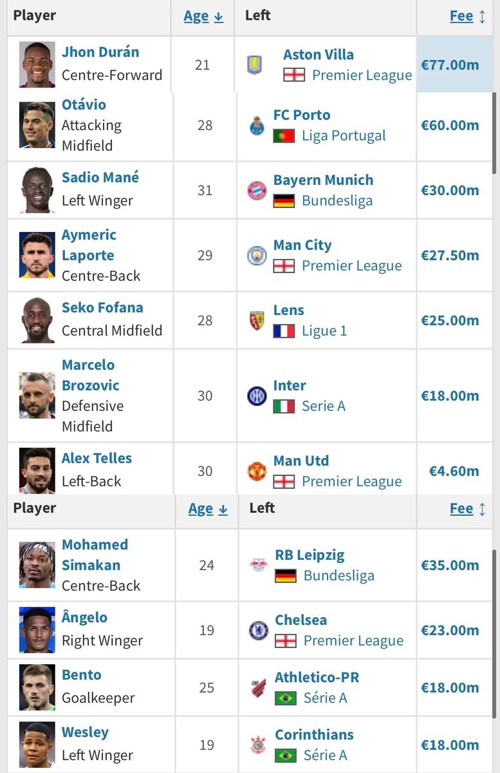Sort the top table by Age
Image resolution: width=500 pixels, height=773 pixels.
coord(203,17)
